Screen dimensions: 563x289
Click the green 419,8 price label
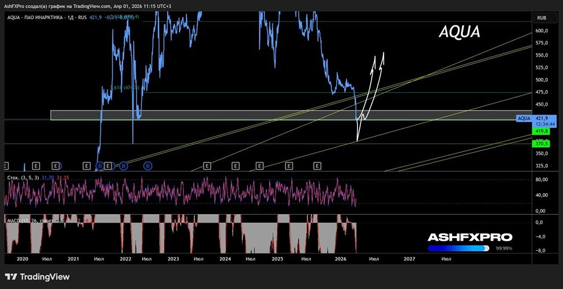coord(542,132)
